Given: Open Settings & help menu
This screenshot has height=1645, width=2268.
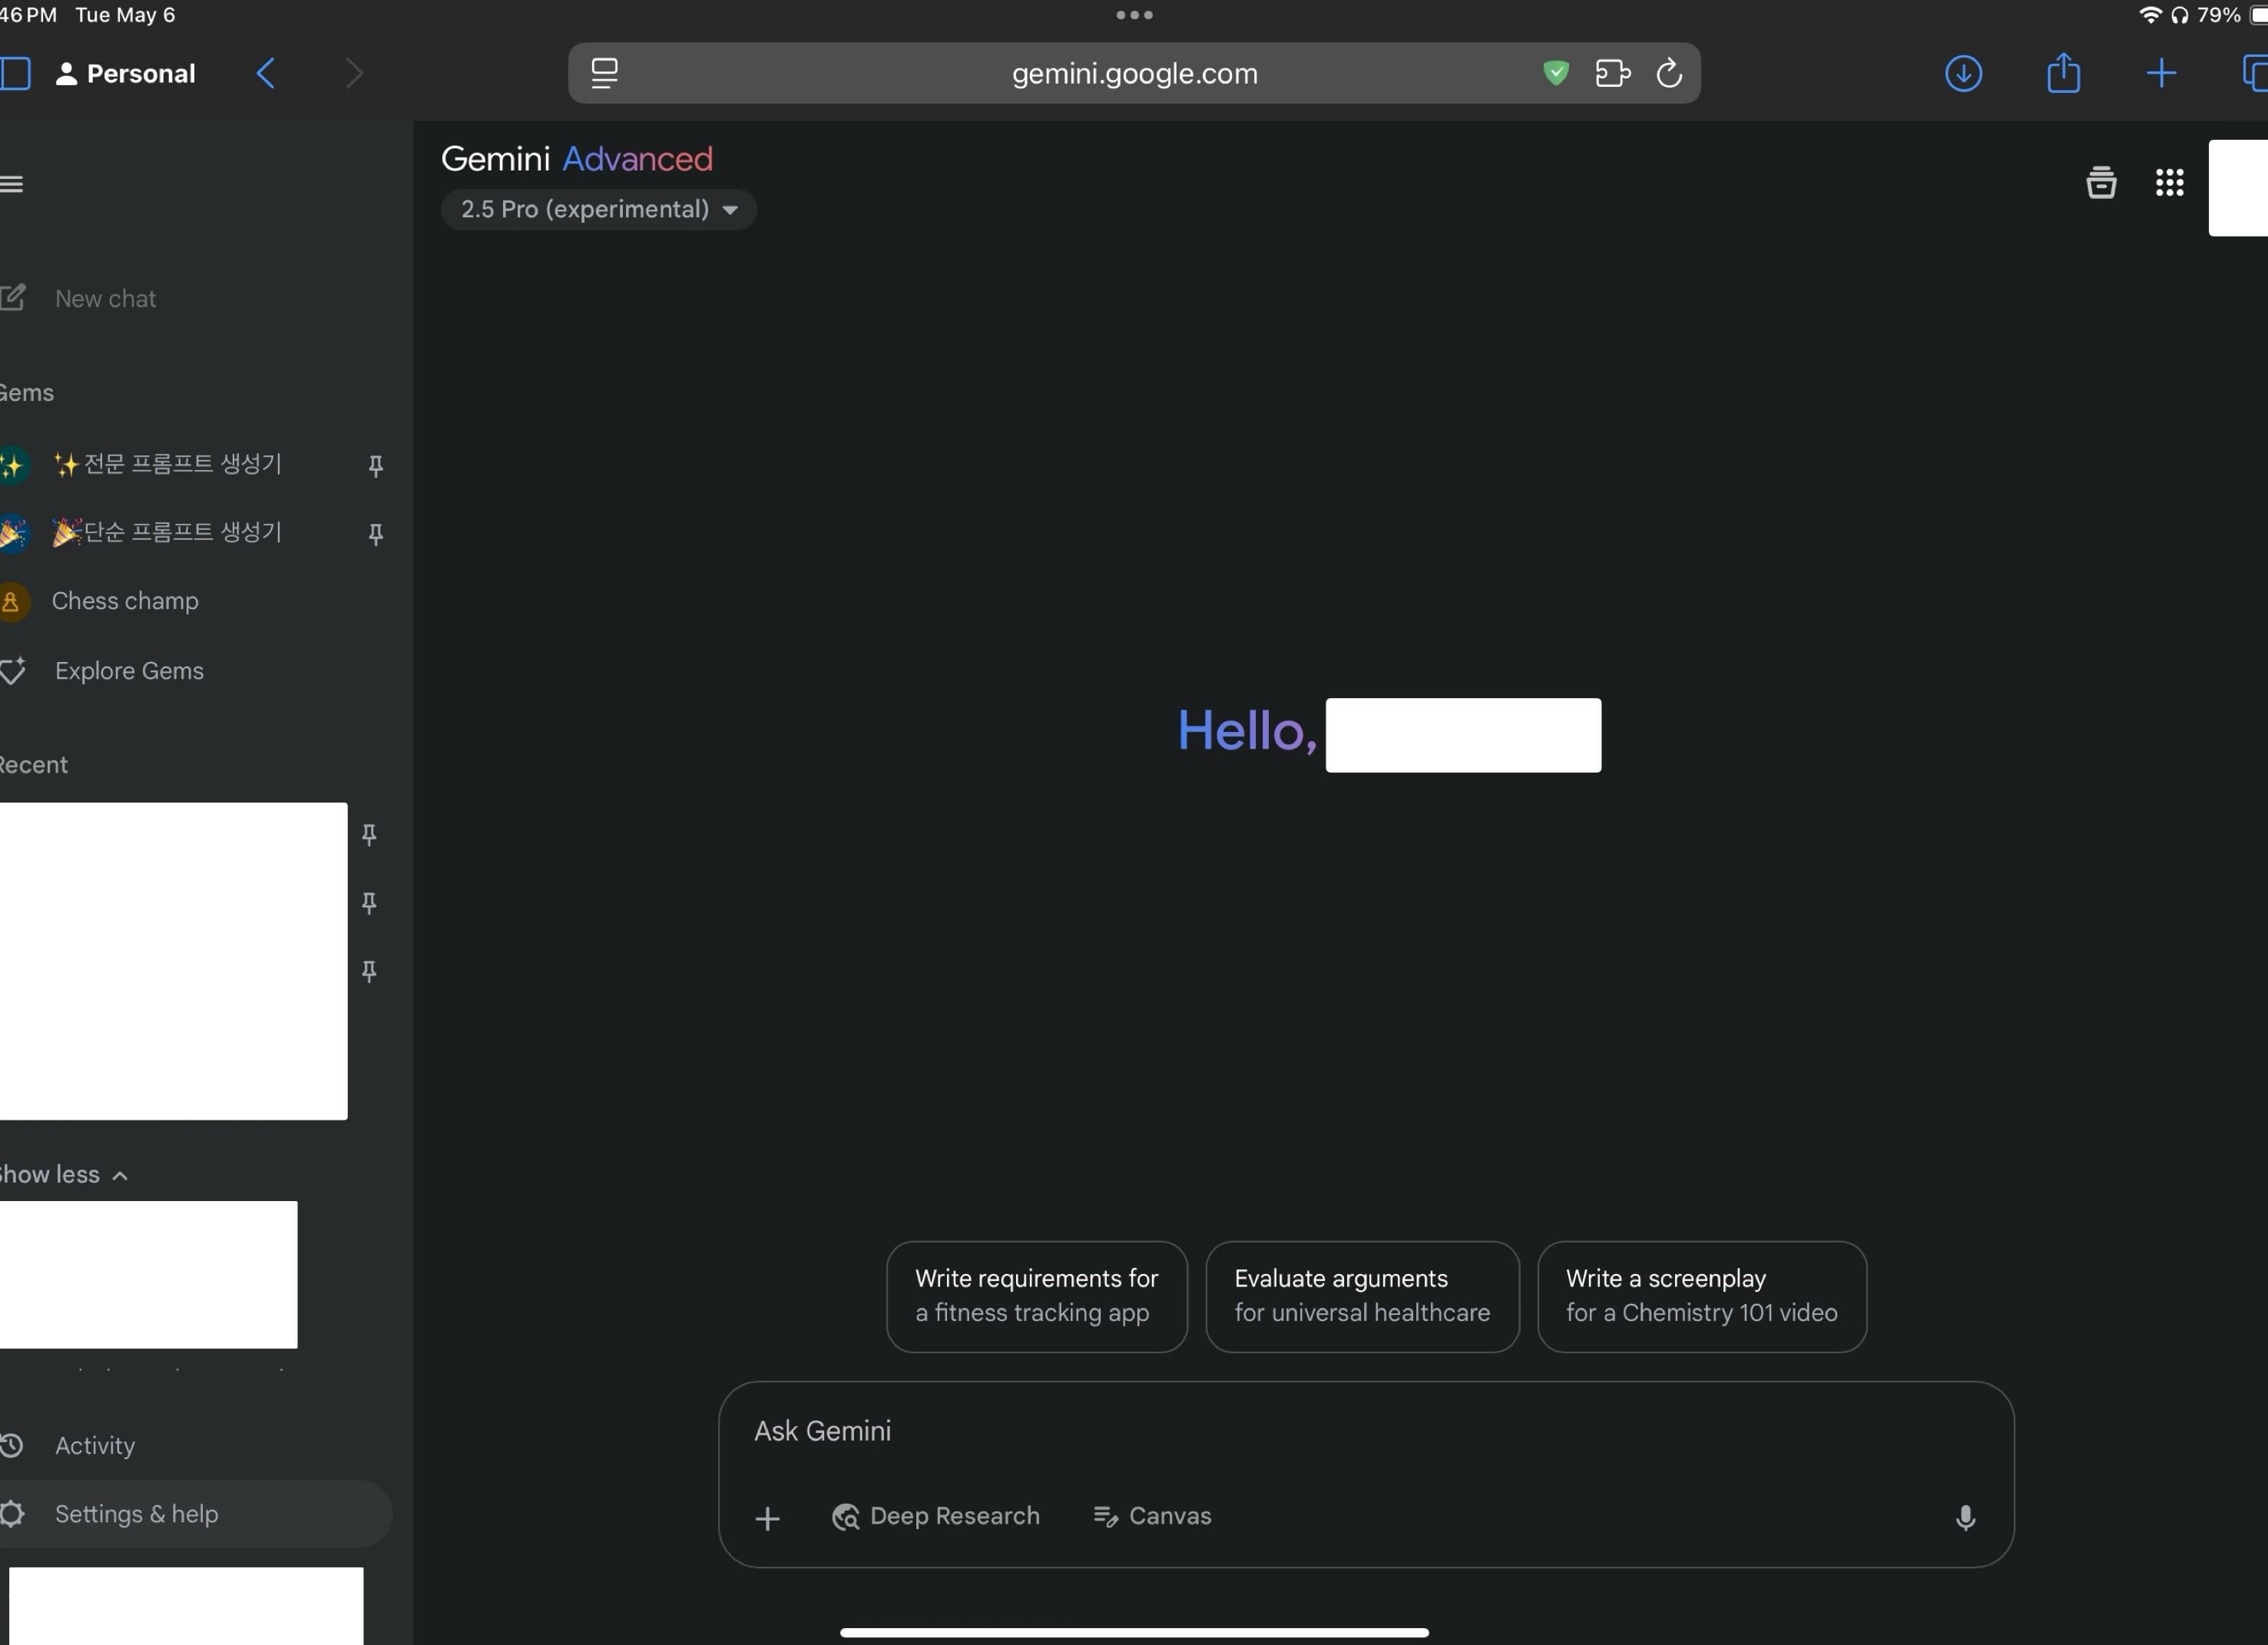Looking at the screenshot, I should (x=136, y=1513).
